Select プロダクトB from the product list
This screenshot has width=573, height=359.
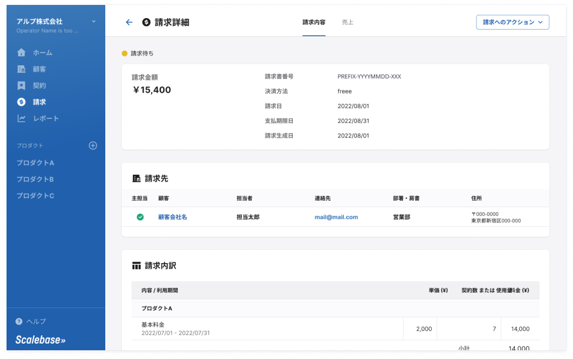coord(35,179)
